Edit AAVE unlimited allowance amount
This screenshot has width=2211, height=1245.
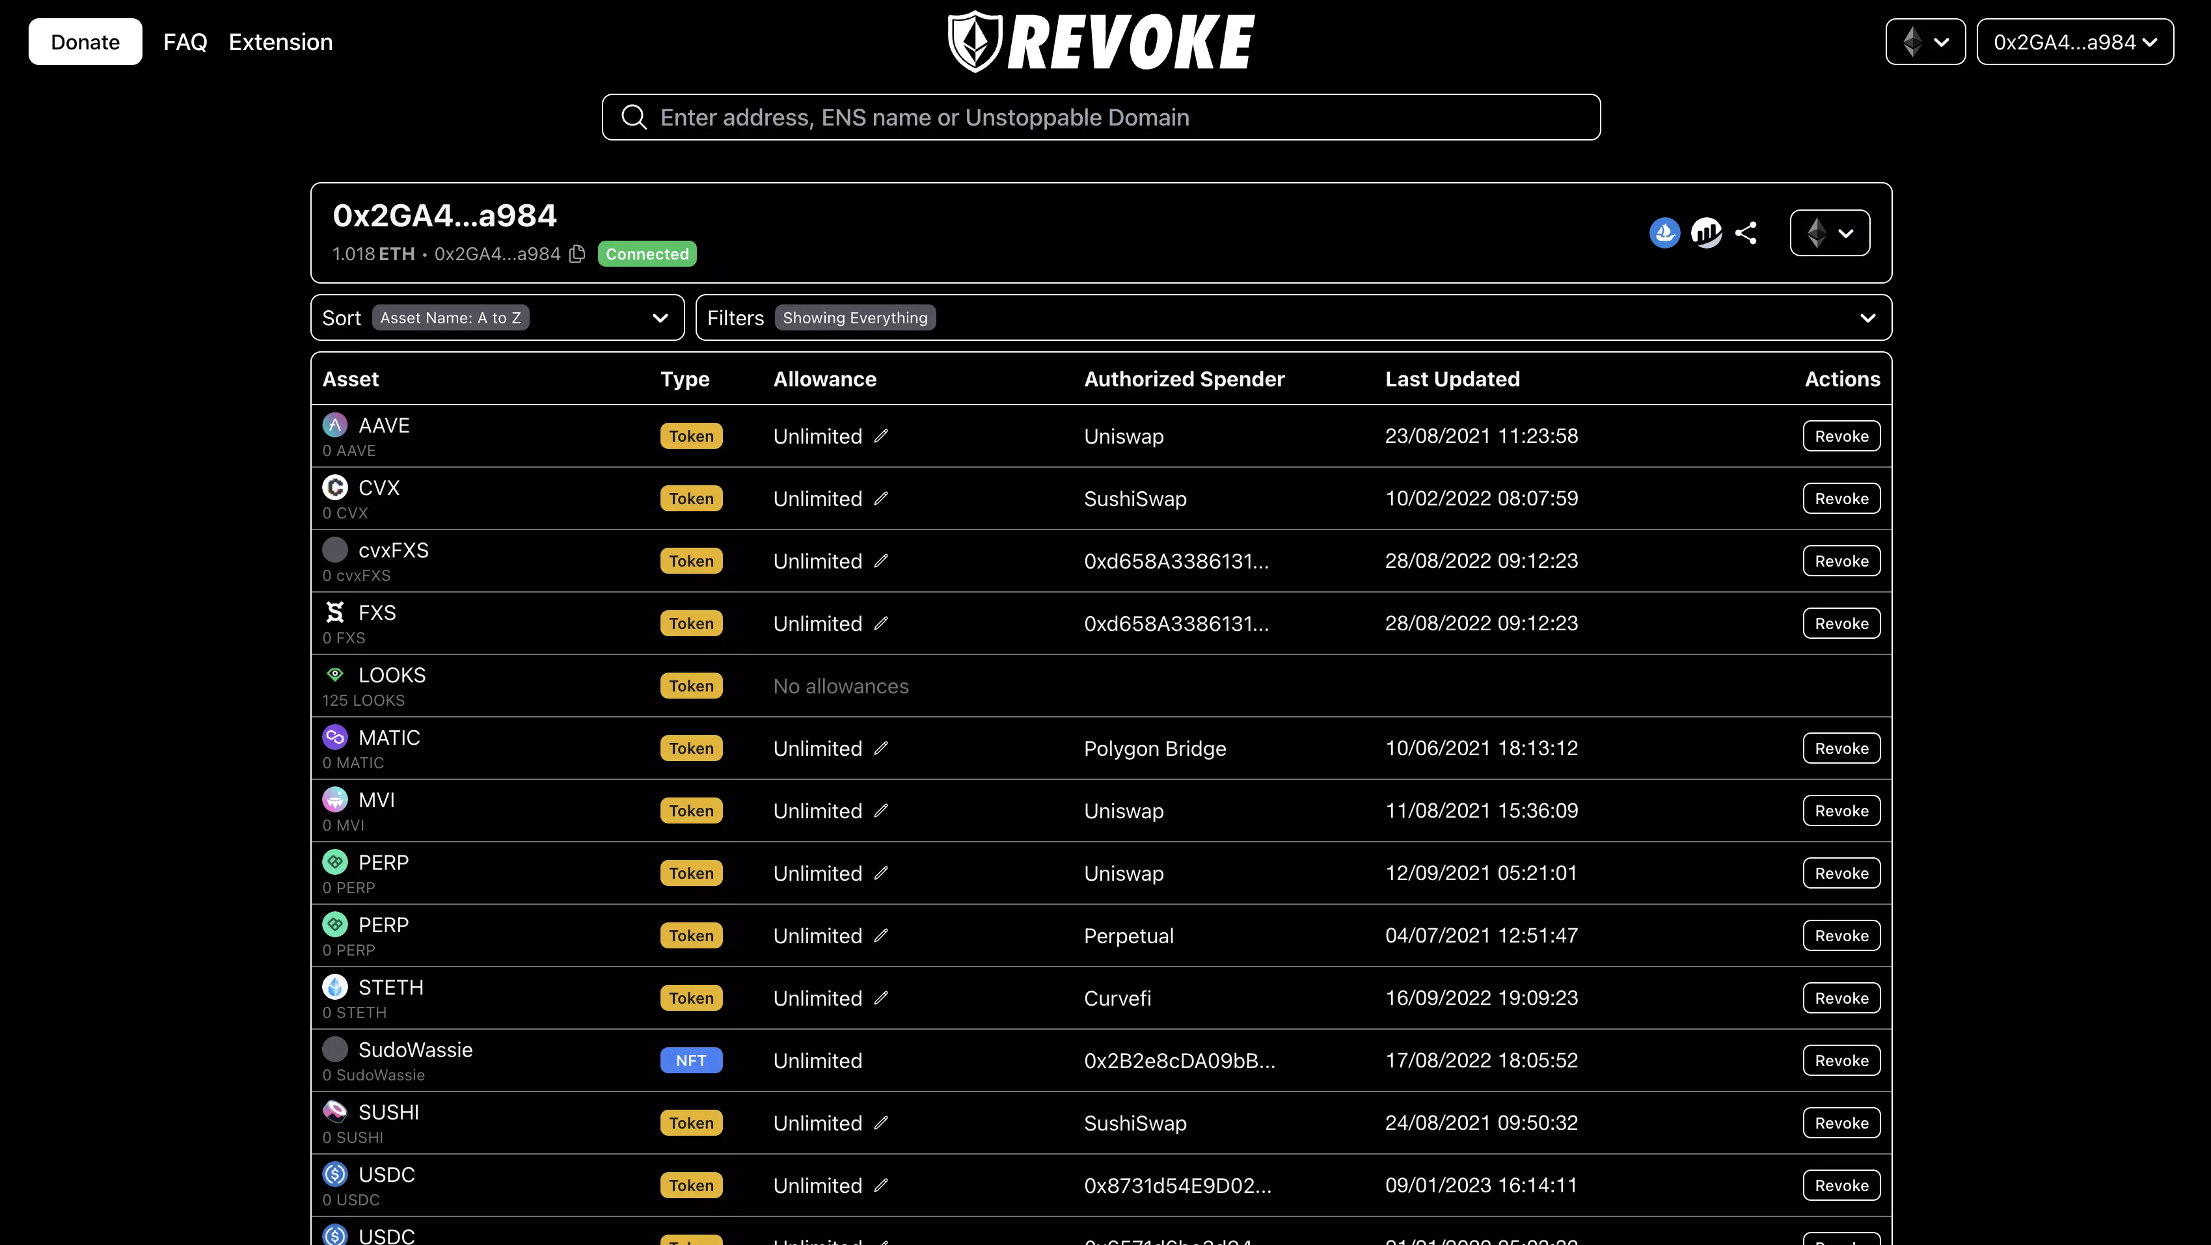(x=881, y=436)
